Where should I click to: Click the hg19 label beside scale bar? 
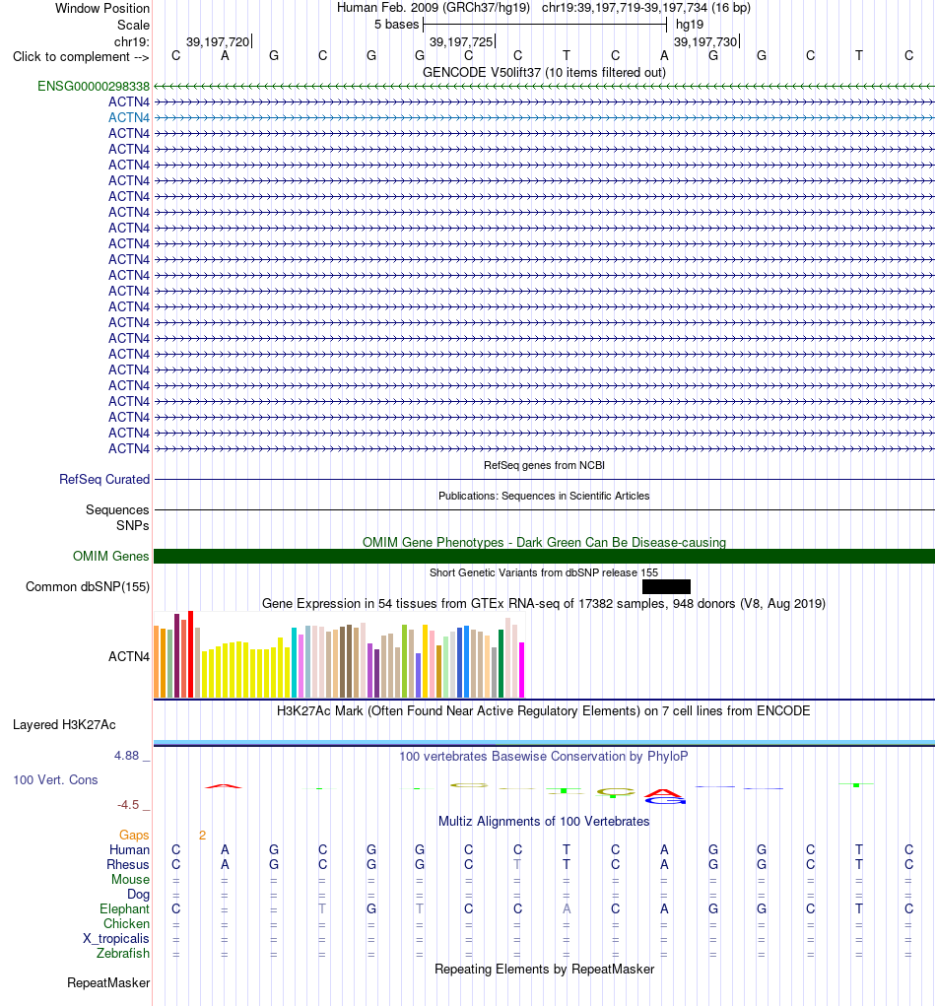click(690, 25)
